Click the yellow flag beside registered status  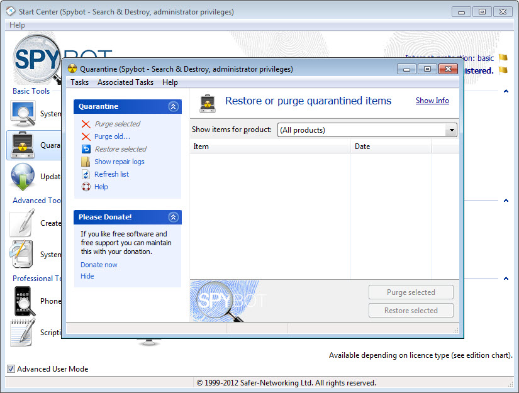point(503,70)
